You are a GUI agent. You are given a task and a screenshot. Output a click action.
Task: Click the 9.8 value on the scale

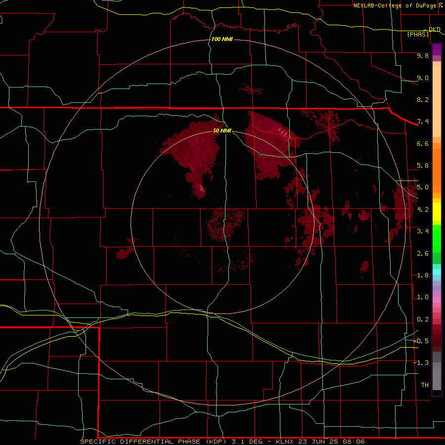pos(423,55)
